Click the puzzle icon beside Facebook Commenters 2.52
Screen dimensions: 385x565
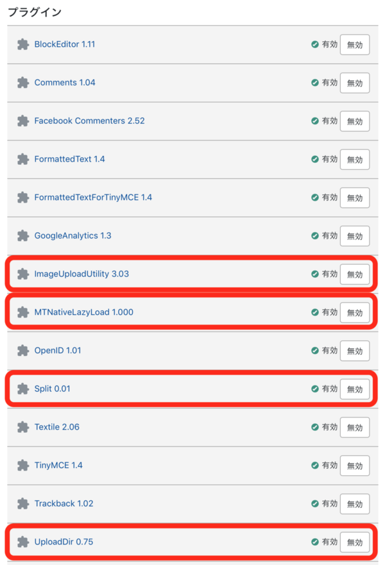(x=23, y=121)
